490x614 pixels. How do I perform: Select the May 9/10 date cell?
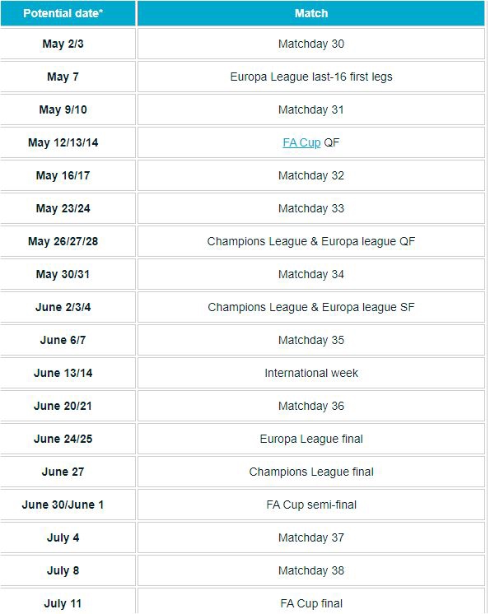[x=68, y=109]
